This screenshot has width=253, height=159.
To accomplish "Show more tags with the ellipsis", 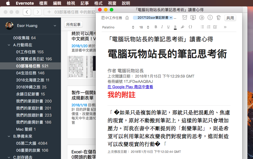I will pos(175,18).
